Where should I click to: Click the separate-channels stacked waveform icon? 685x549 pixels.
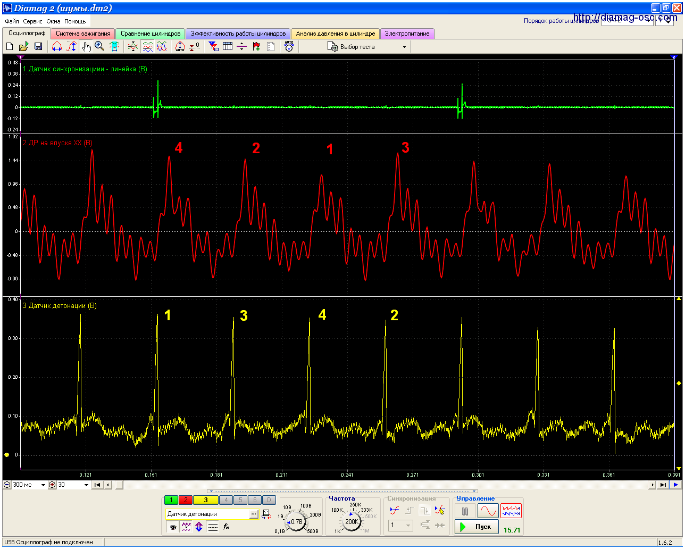[147, 47]
